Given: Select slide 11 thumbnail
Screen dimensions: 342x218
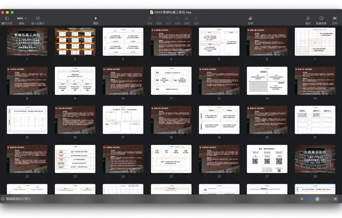Looking at the screenshot, I should 171,81.
